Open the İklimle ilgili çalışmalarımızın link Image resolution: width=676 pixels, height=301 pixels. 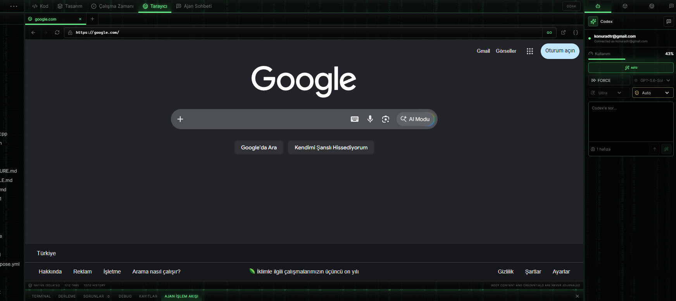pyautogui.click(x=304, y=272)
